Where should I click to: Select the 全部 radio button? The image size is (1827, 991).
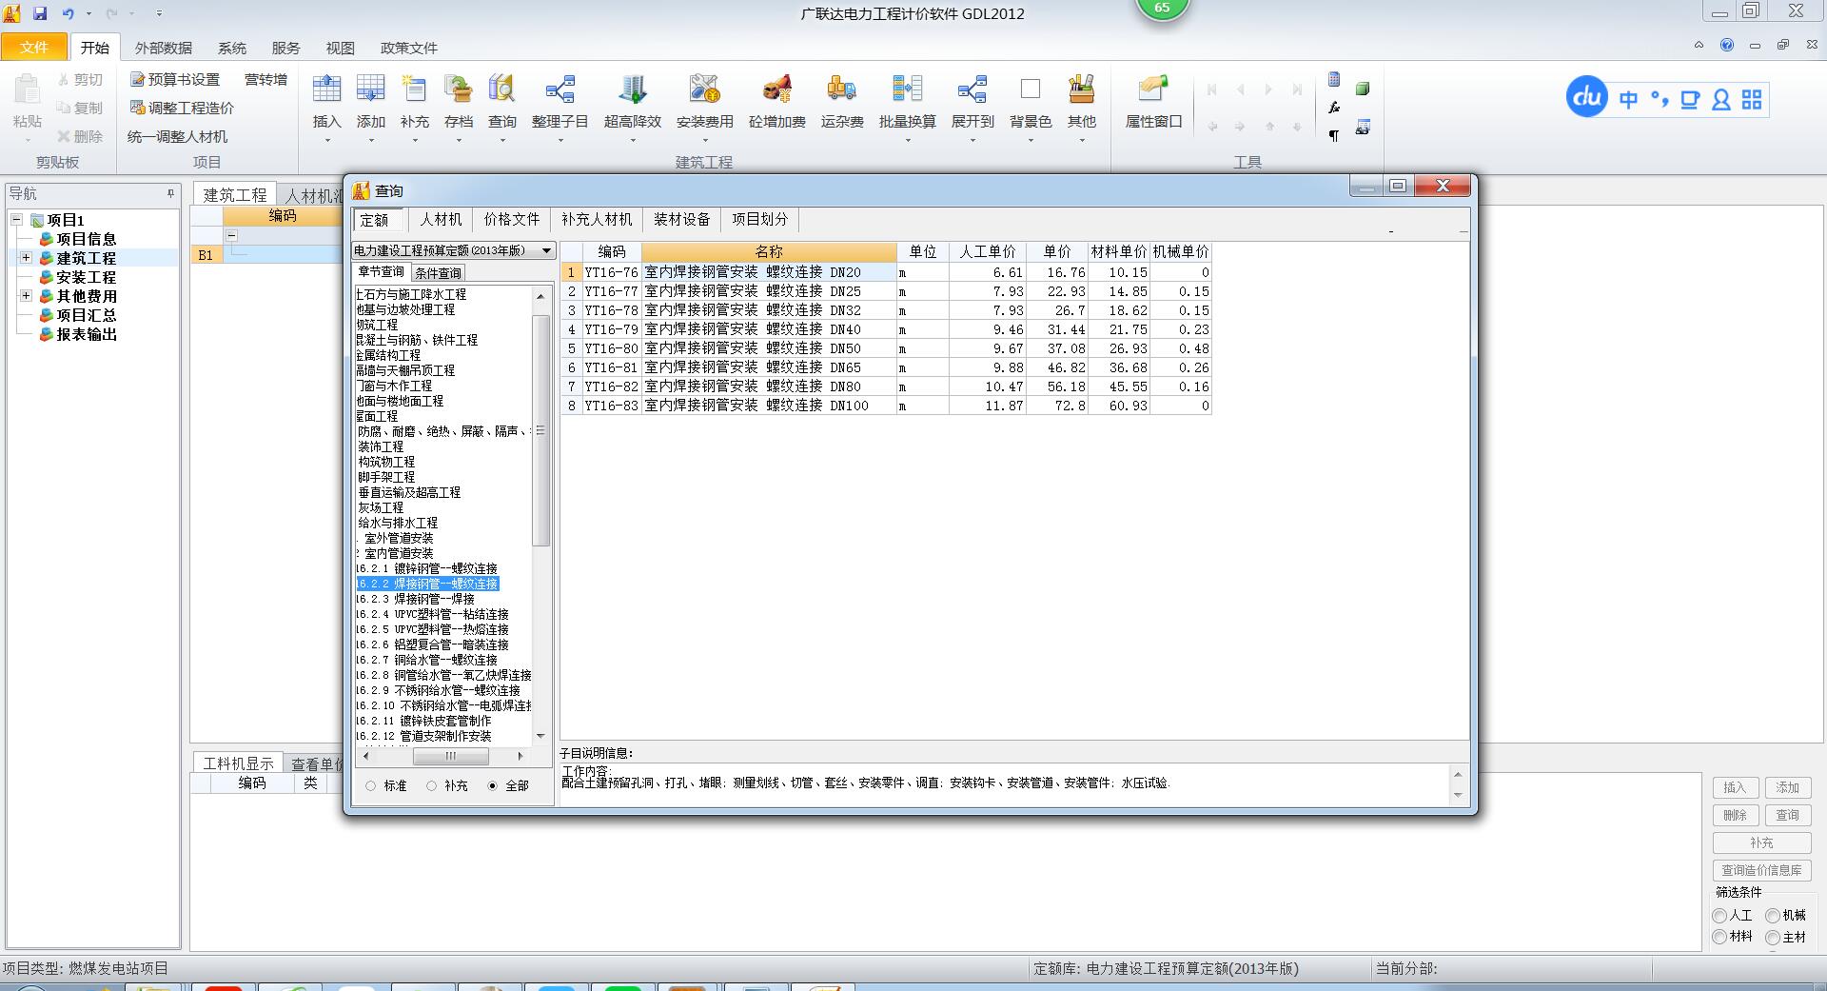(x=492, y=786)
